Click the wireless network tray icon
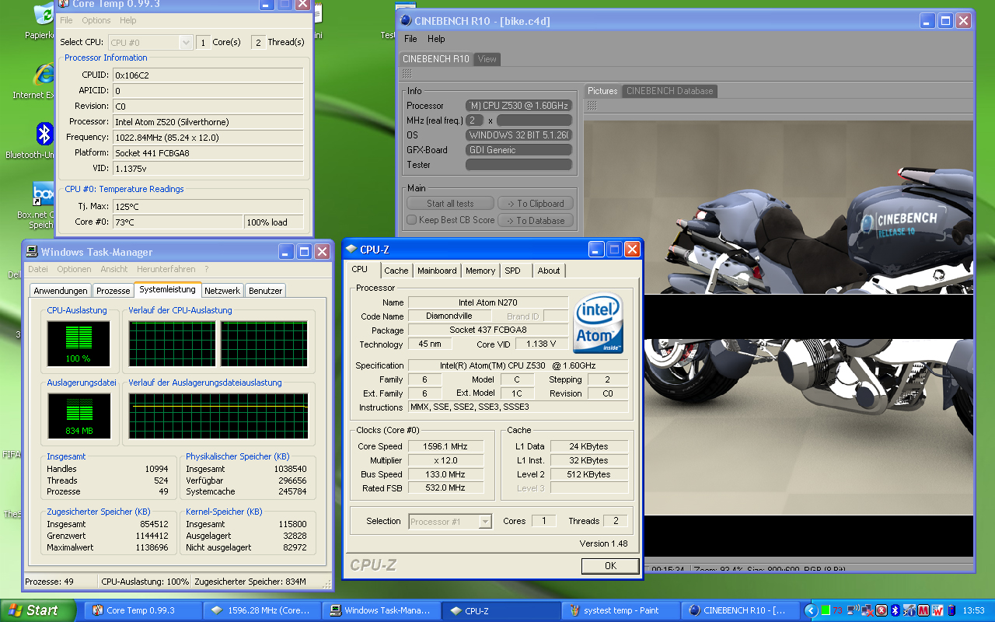 tap(853, 610)
